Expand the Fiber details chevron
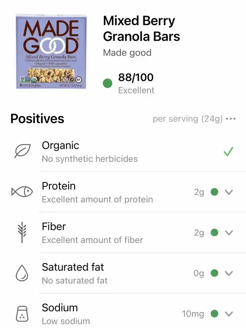Viewport: 246px width, 328px height. point(229,233)
